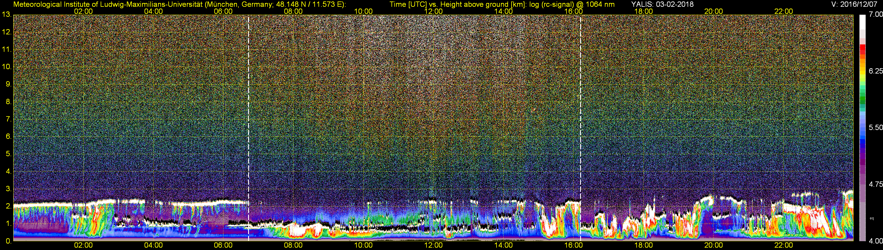Click the height axis label '12.'
The height and width of the screenshot is (250, 883).
tap(6, 32)
